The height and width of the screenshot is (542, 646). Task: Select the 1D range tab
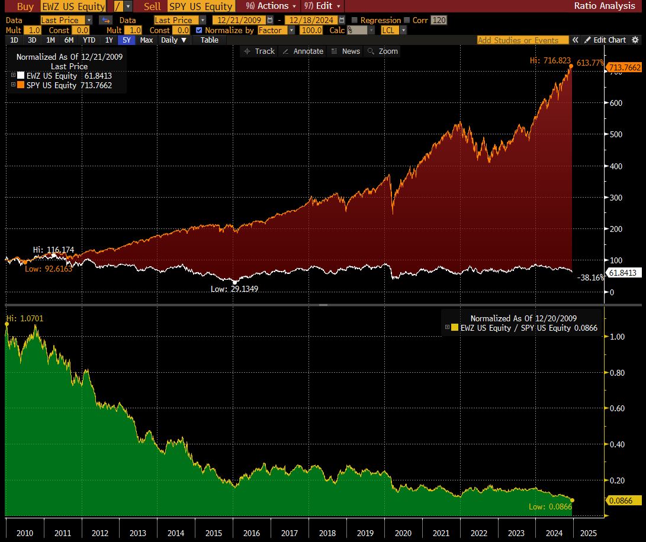point(14,40)
